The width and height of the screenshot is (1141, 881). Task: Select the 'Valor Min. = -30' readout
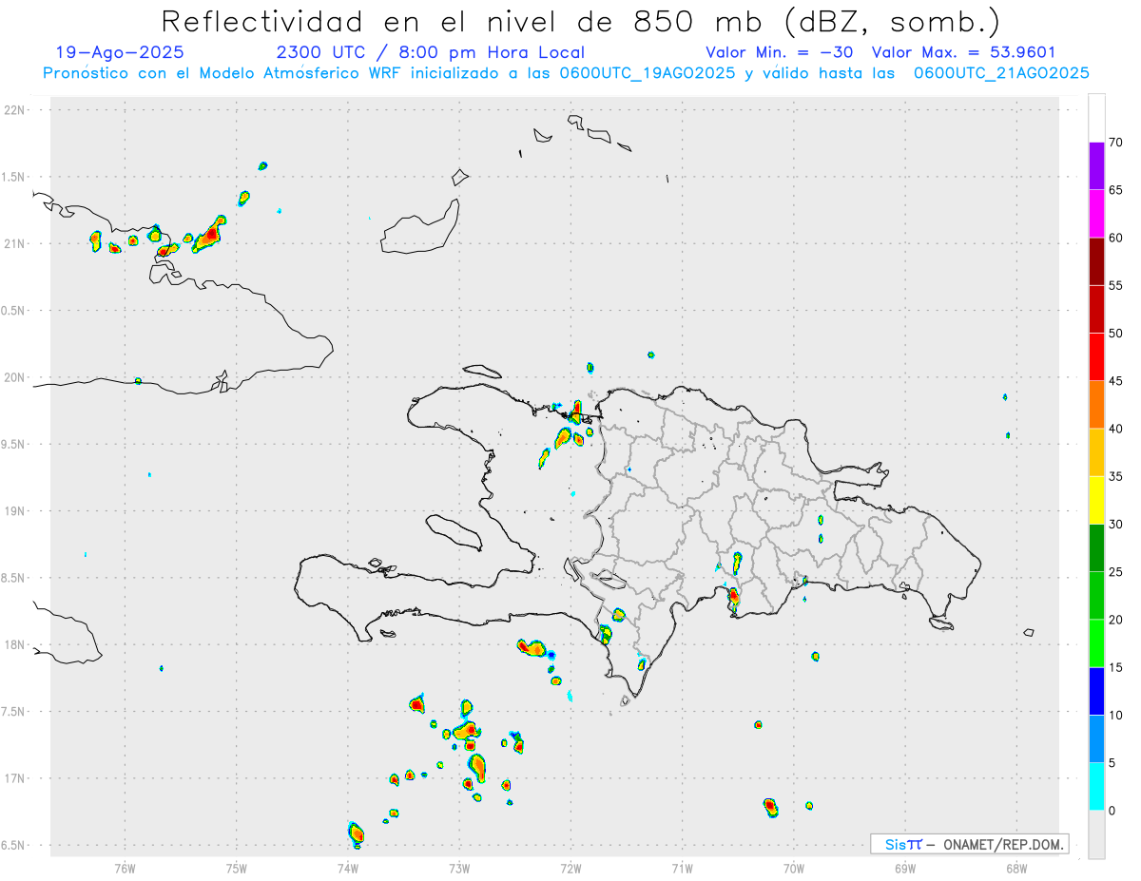pos(782,52)
